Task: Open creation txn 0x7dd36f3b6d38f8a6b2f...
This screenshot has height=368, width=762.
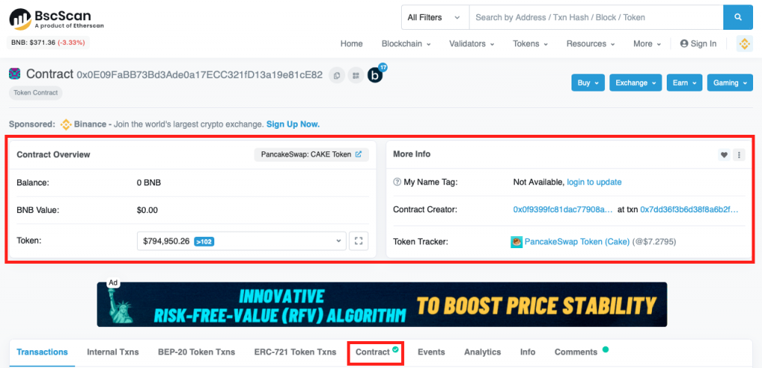Action: [689, 210]
